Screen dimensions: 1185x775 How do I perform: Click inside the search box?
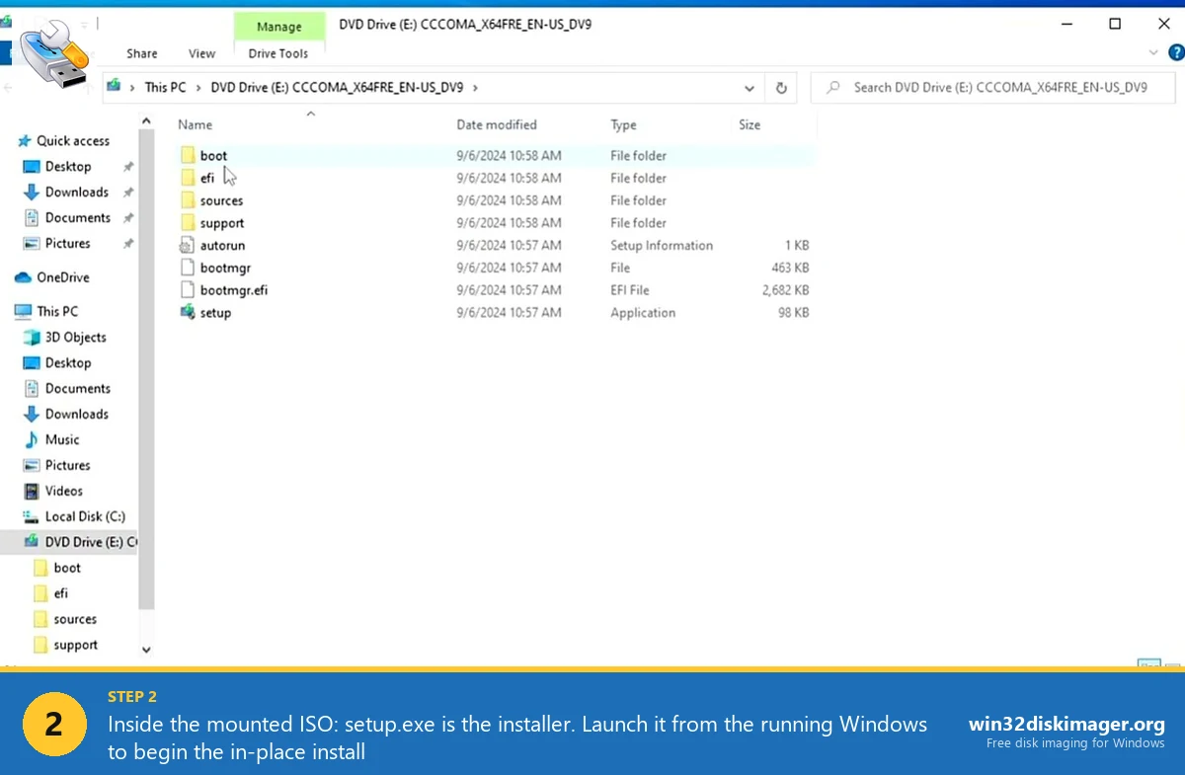987,87
